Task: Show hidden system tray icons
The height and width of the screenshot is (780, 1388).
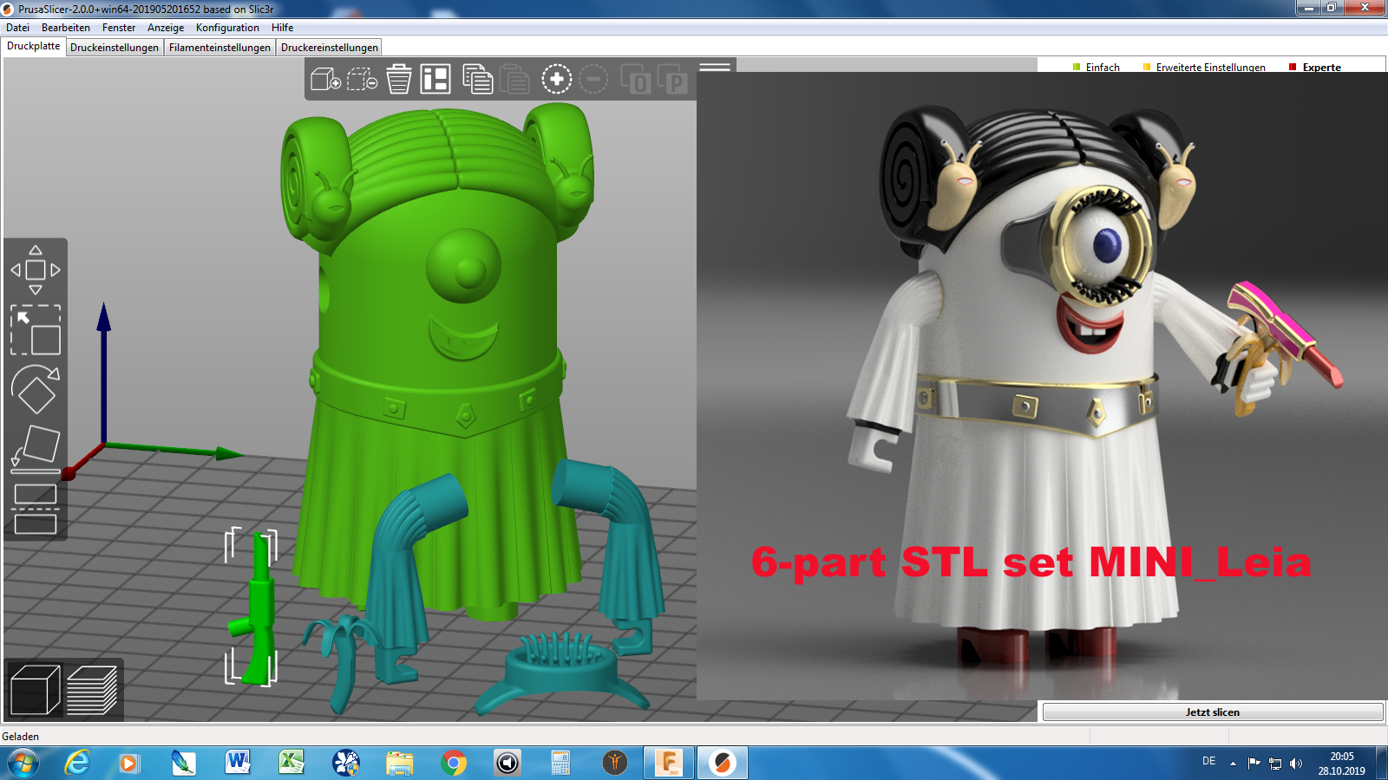Action: pyautogui.click(x=1233, y=764)
